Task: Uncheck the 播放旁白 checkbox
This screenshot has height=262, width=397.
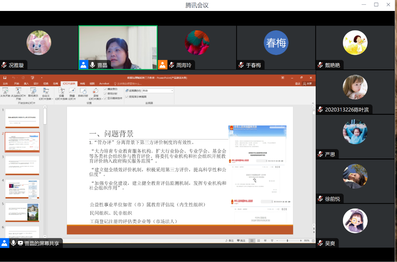Action: pyautogui.click(x=105, y=89)
